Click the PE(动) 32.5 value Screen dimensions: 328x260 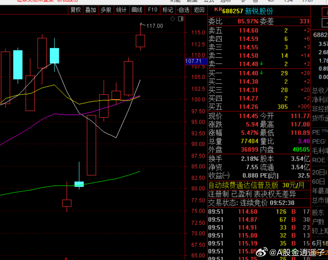[303, 175]
